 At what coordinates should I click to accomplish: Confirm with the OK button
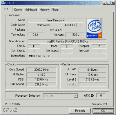[x=103, y=111]
